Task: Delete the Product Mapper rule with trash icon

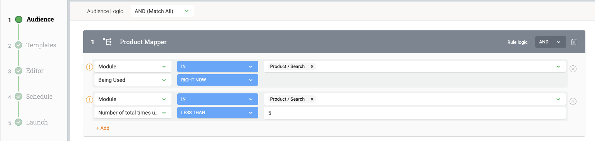Action: tap(574, 42)
